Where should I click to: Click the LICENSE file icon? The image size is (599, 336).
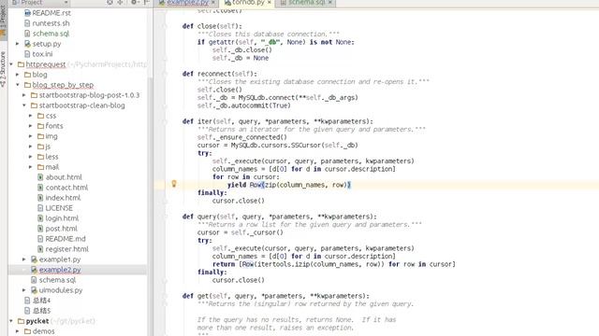[x=40, y=208]
